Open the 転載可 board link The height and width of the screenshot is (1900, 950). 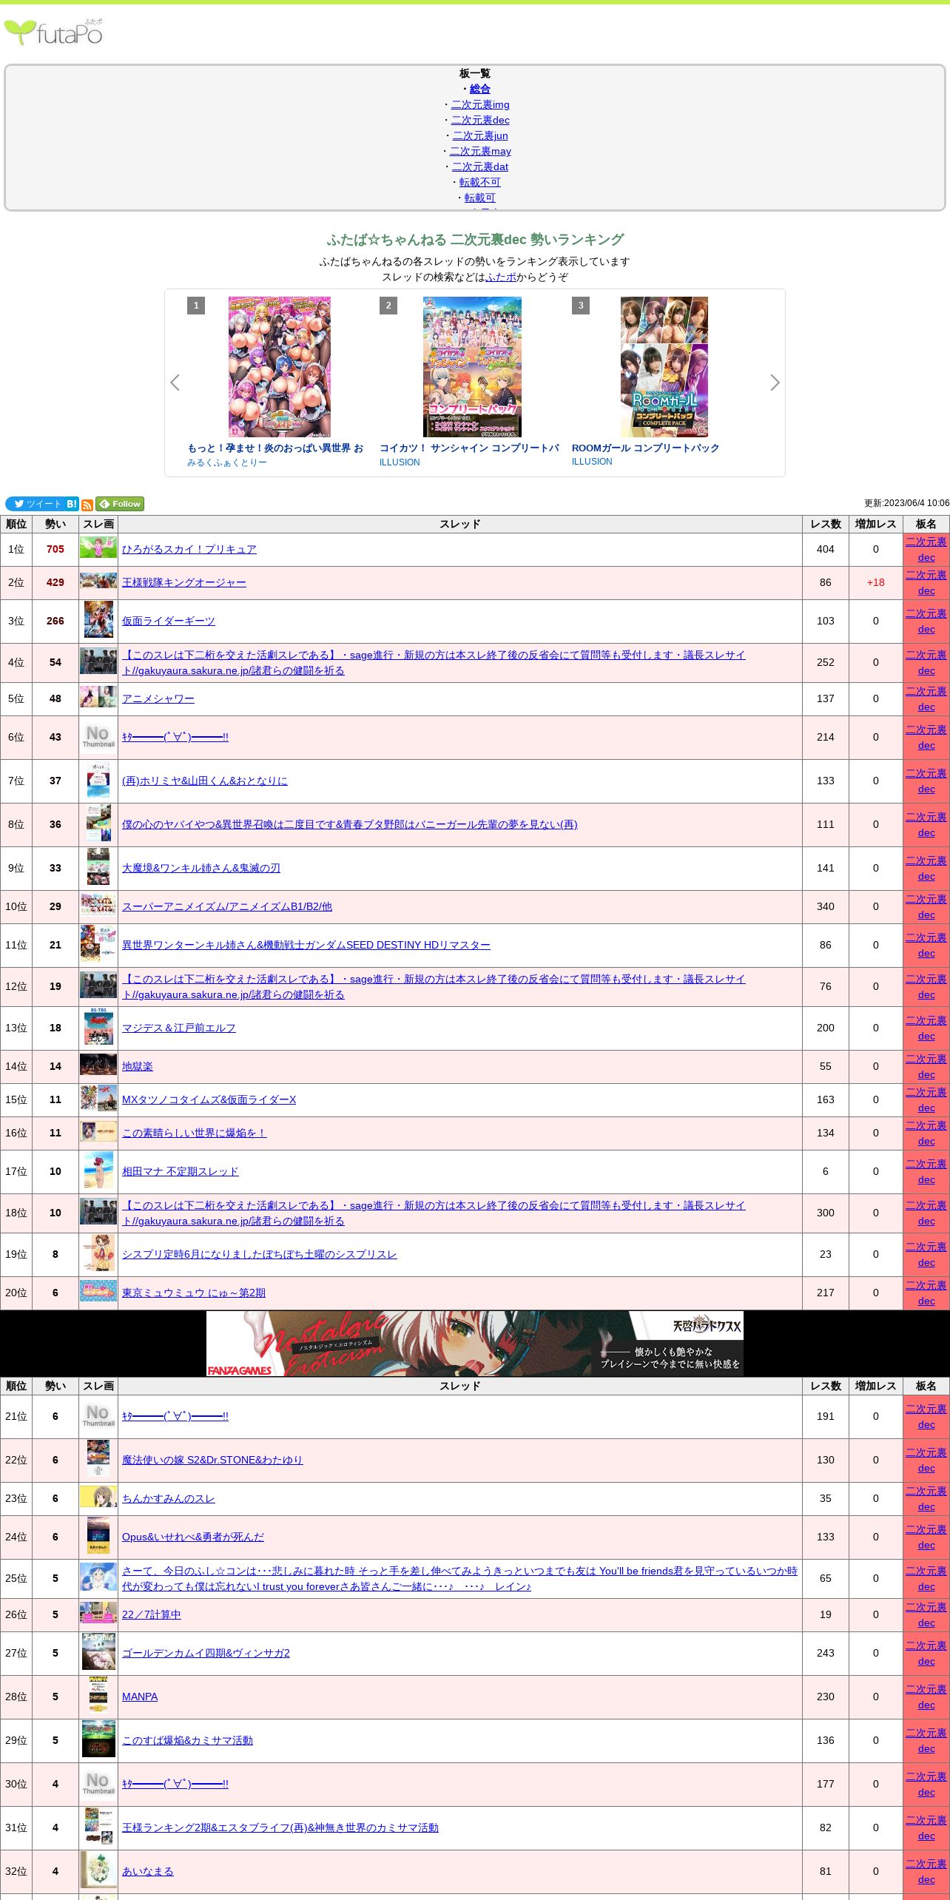[x=480, y=198]
